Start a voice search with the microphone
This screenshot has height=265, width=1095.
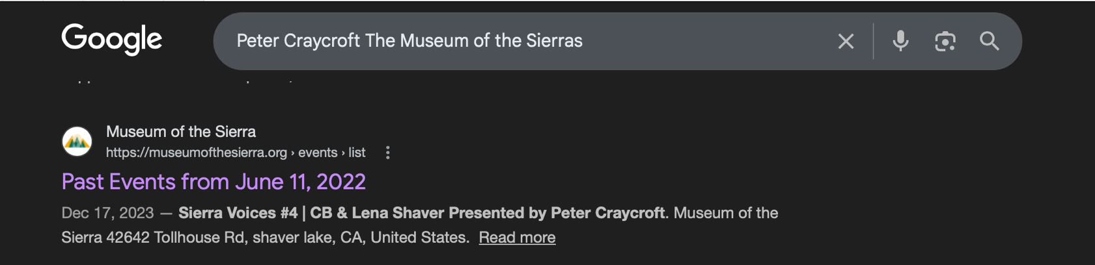900,41
